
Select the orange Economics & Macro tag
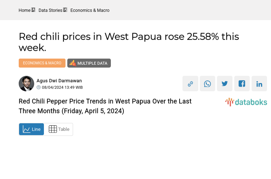[42, 63]
